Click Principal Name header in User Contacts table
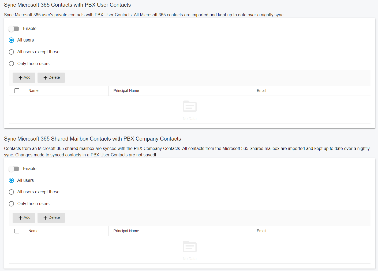This screenshot has width=378, height=271. [126, 91]
